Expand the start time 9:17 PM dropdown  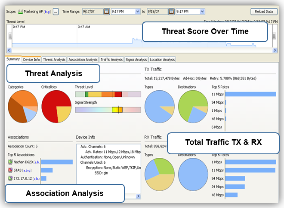click(x=138, y=12)
